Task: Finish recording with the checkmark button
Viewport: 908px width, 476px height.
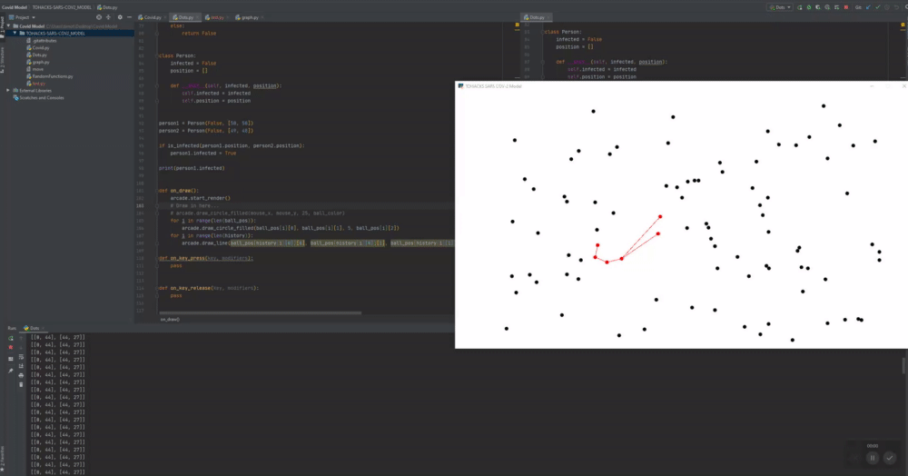Action: [x=890, y=458]
